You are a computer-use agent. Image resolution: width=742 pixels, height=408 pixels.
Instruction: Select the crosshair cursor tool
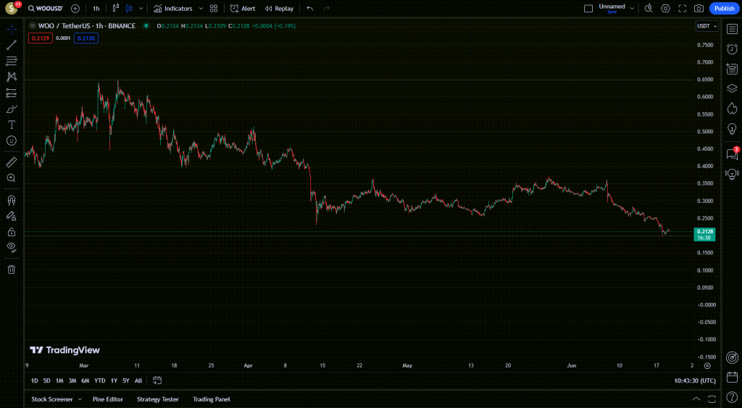[12, 29]
